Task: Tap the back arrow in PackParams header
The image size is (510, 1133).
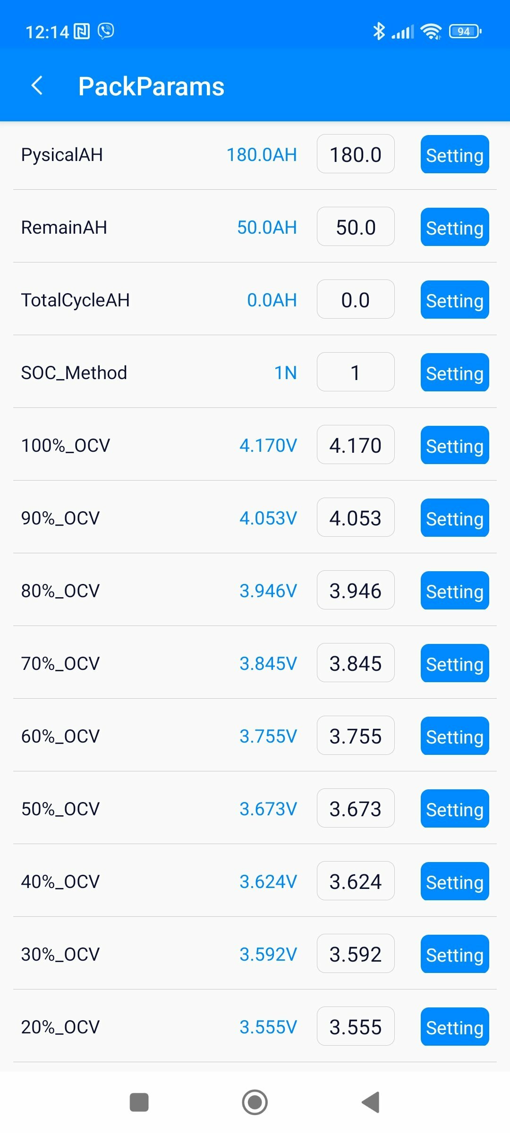Action: pyautogui.click(x=37, y=85)
